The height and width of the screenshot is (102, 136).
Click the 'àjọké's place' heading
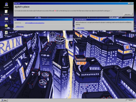(22, 7)
